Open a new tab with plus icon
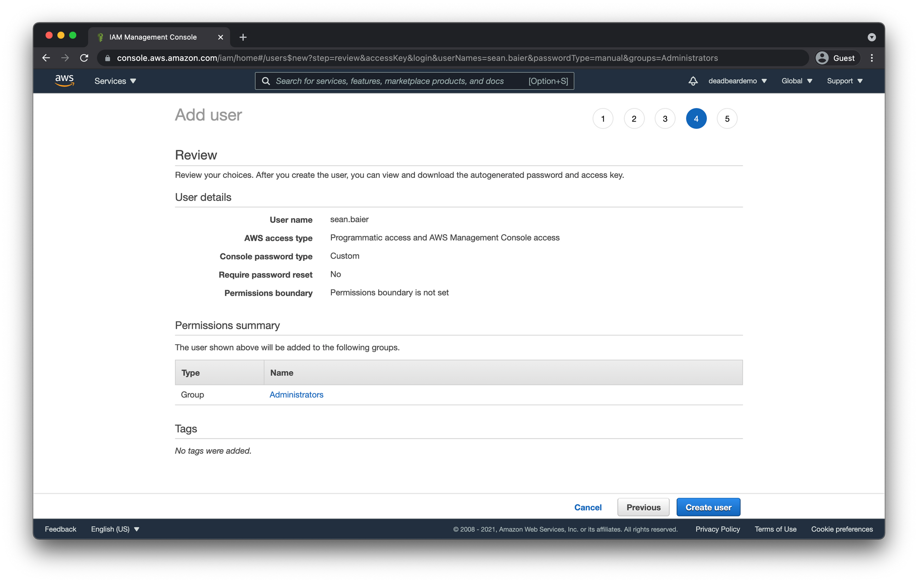The image size is (918, 583). point(243,37)
